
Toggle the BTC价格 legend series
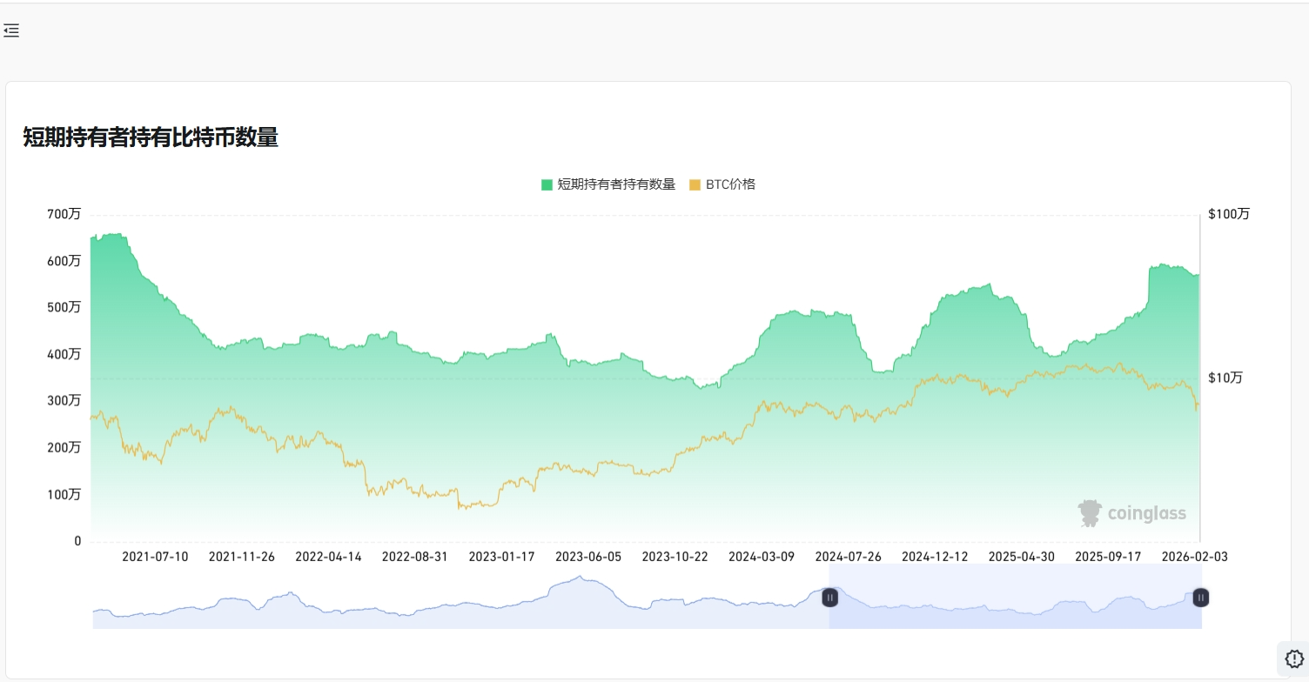coord(730,184)
